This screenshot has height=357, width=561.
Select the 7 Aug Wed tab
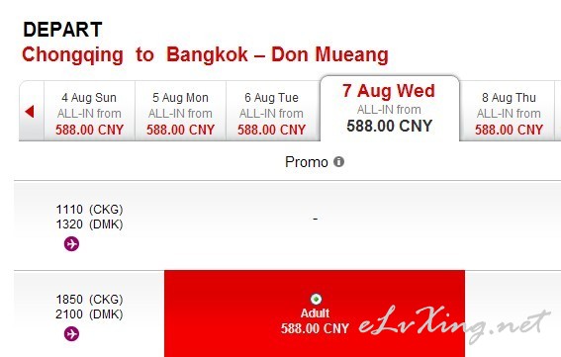(x=390, y=109)
